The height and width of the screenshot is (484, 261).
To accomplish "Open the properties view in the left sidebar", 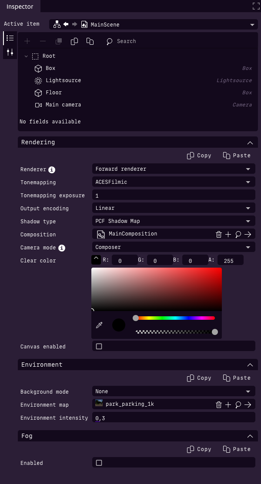I will coord(10,52).
